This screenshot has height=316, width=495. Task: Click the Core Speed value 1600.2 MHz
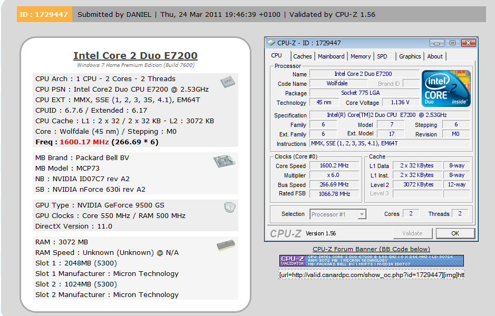pos(334,165)
